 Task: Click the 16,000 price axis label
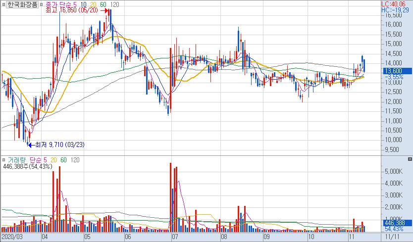394,24
